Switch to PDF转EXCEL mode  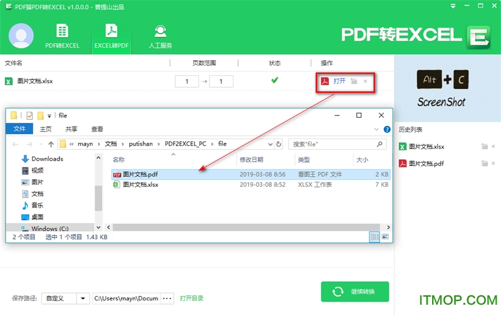[x=62, y=36]
